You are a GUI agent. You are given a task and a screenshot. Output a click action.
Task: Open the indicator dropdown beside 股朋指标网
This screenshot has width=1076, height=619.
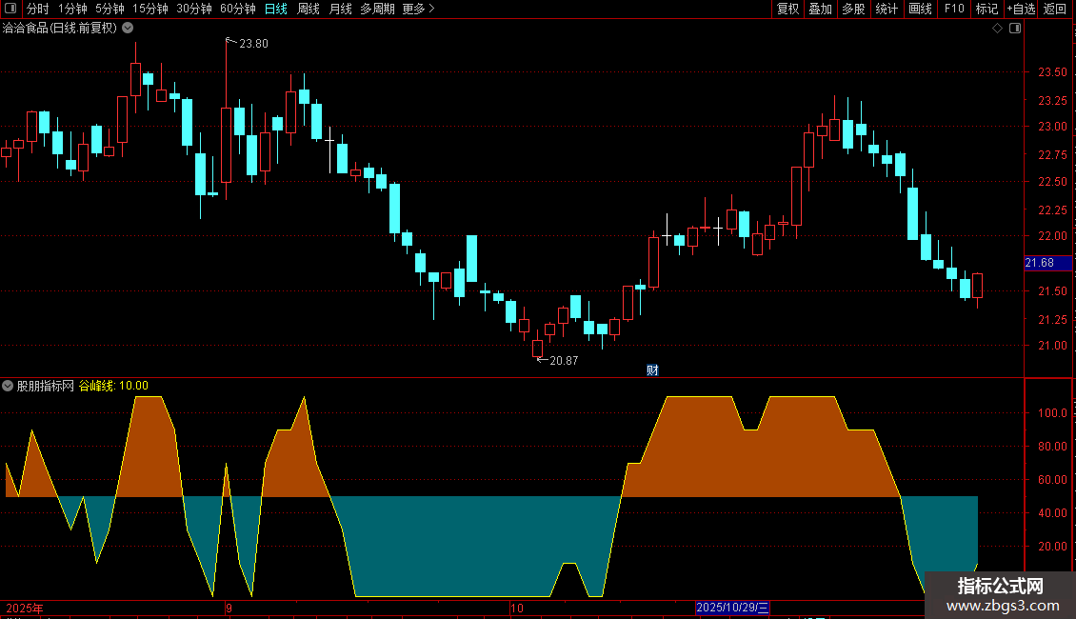(x=8, y=387)
